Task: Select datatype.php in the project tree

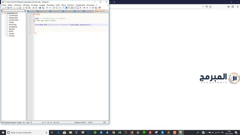Action: coord(13,18)
